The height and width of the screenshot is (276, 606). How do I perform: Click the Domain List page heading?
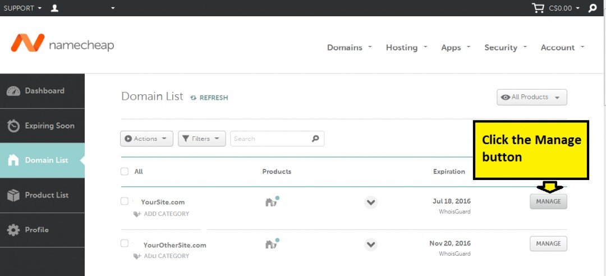[152, 96]
